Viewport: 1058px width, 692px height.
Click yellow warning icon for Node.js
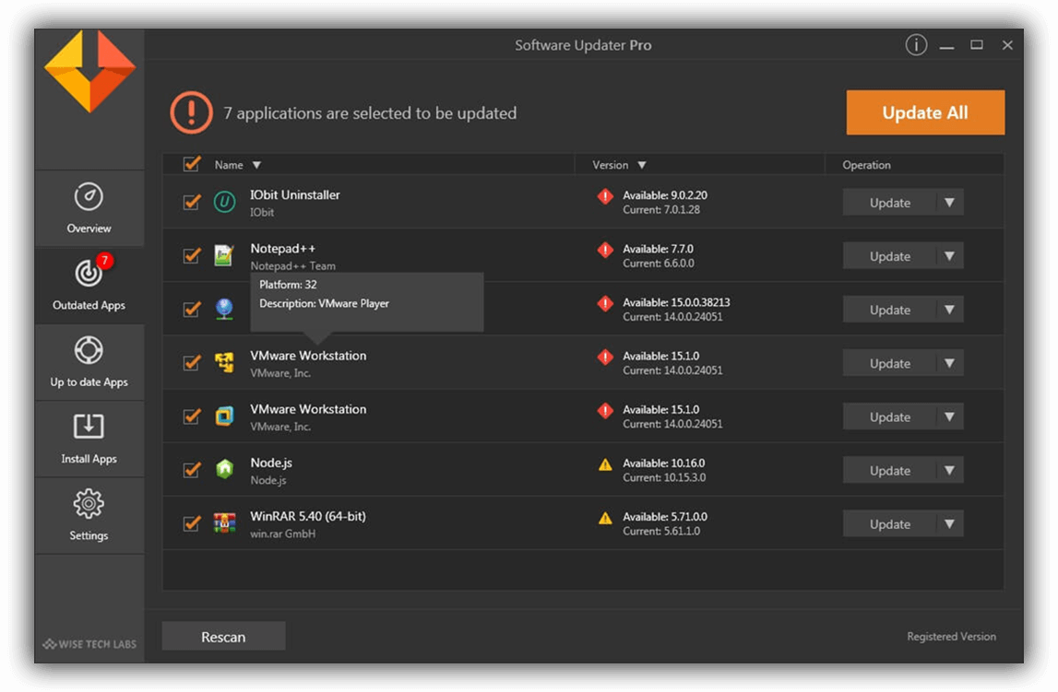[x=605, y=464]
